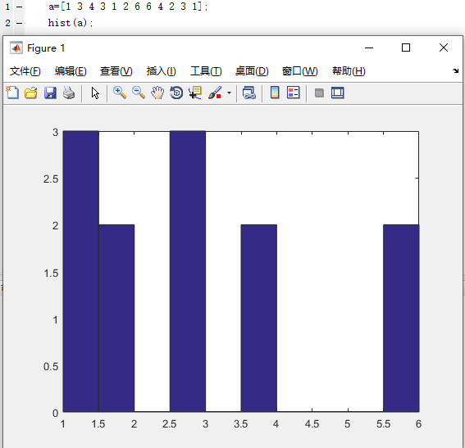
Task: Click the dock figure arrow
Action: click(455, 70)
